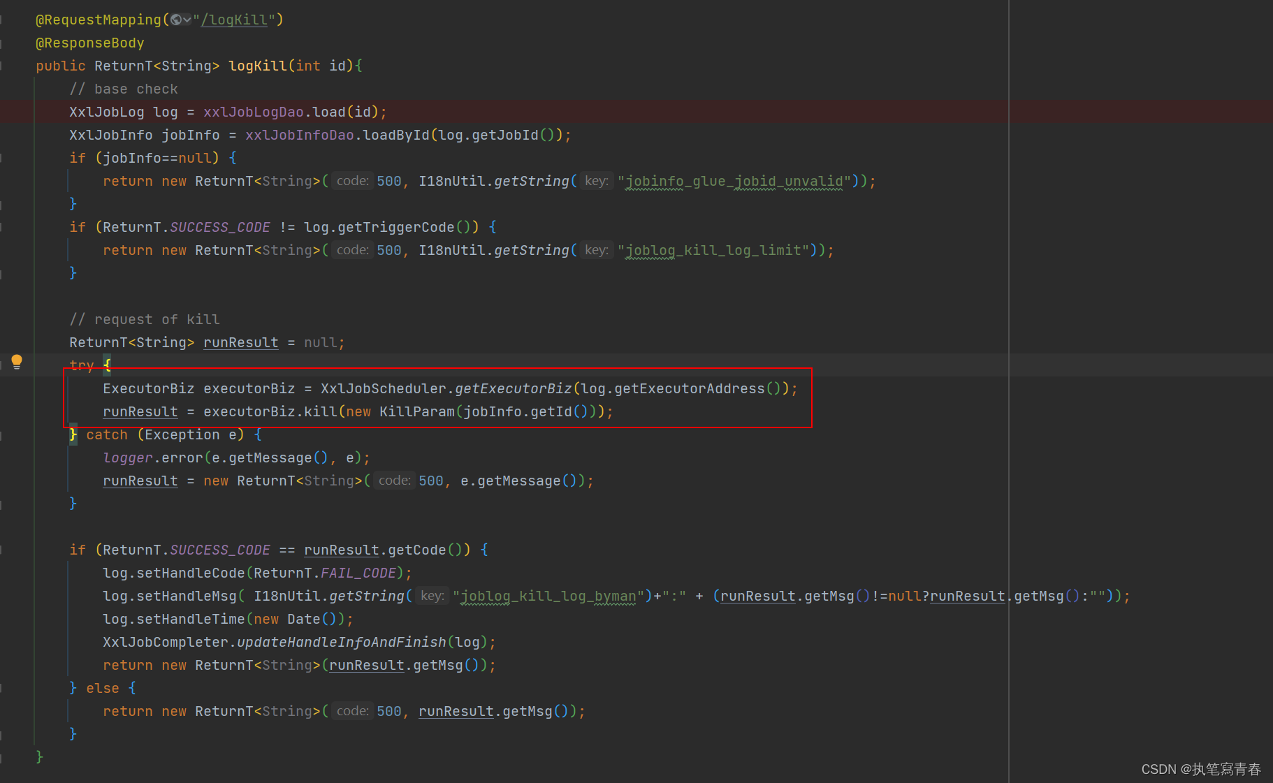Screen dimensions: 1273x783
Task: Click SUCCESS_CODE in the != comparison line
Action: (220, 227)
